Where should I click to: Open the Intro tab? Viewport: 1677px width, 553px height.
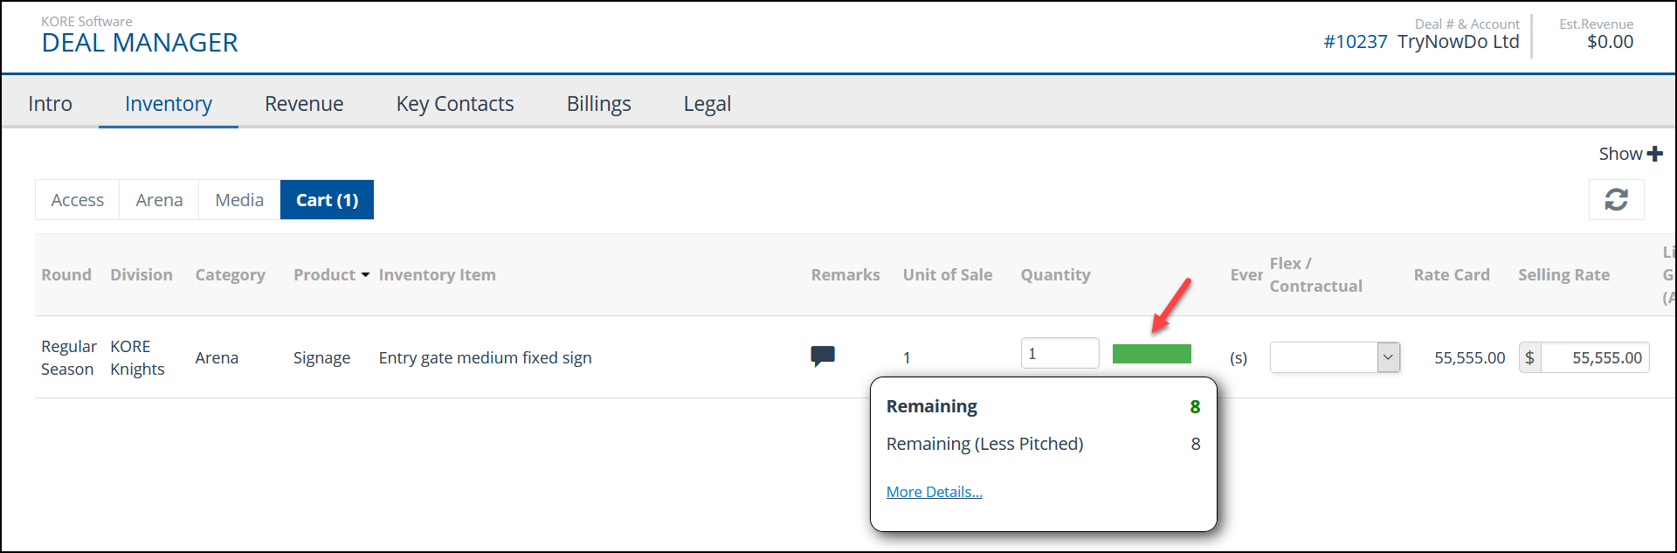pyautogui.click(x=50, y=104)
